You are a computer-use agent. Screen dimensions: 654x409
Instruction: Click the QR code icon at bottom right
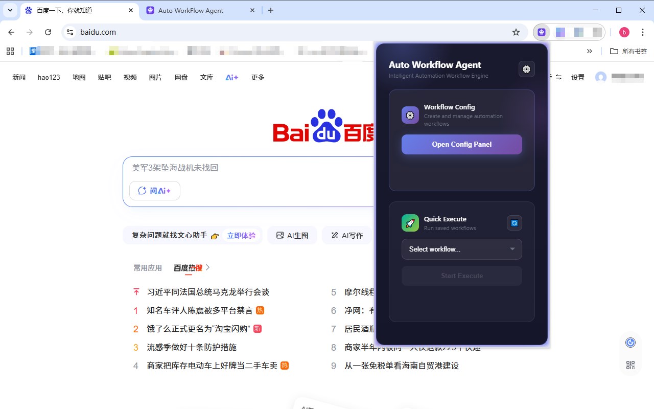pyautogui.click(x=630, y=365)
